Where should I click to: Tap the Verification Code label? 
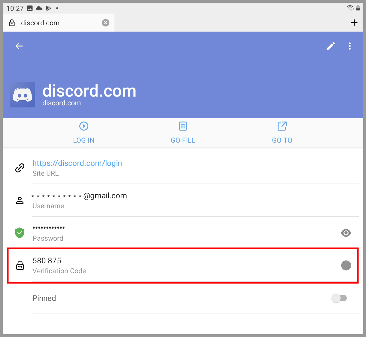[59, 271]
